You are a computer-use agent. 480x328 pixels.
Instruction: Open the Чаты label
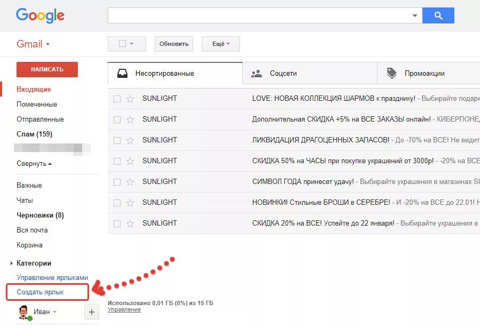[x=25, y=201]
